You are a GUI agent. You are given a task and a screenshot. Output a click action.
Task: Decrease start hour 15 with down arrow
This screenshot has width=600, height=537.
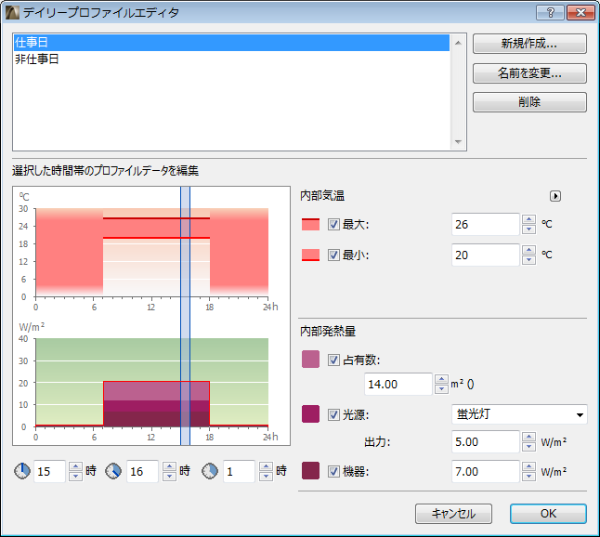point(76,476)
